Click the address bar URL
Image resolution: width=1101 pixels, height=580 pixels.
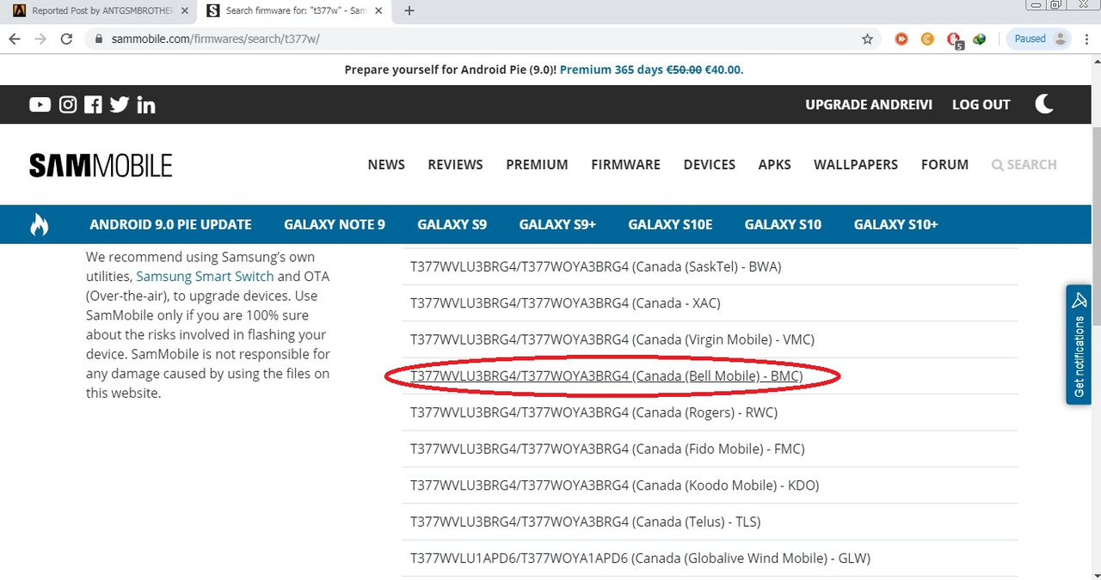coord(215,39)
